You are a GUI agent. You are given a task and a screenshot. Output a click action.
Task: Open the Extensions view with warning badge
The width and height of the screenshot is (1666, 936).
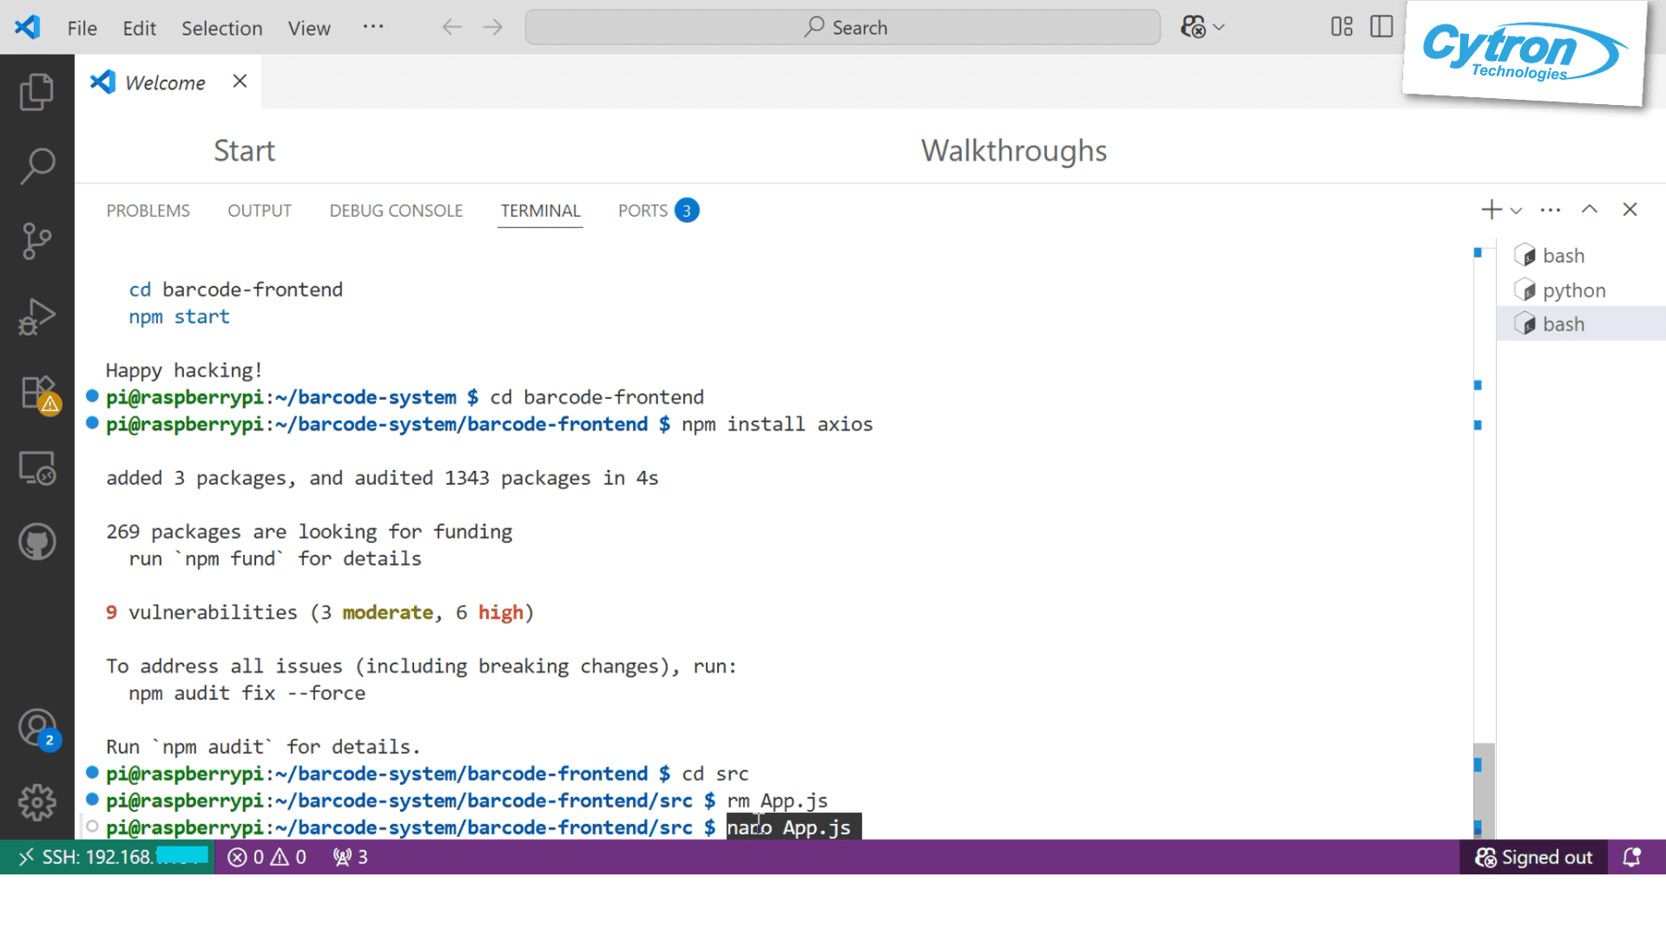click(x=36, y=392)
